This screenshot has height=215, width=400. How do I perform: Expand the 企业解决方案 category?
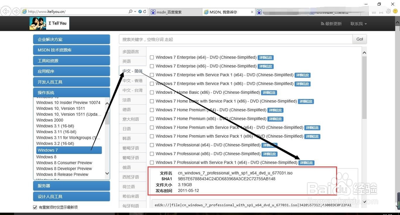click(x=72, y=39)
